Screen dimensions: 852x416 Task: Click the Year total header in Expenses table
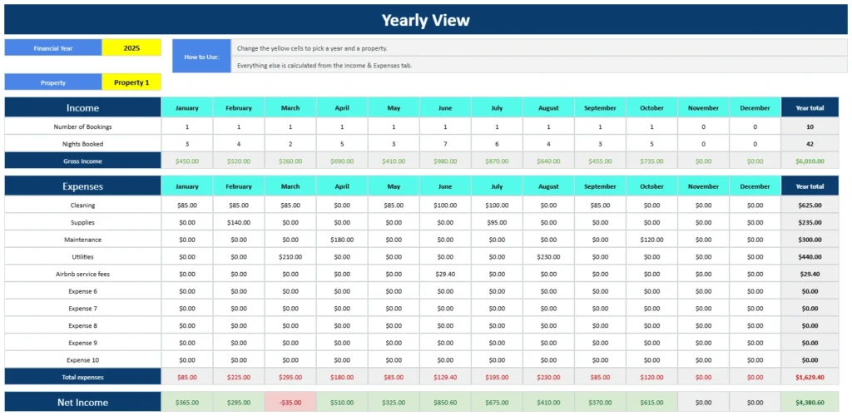point(810,186)
